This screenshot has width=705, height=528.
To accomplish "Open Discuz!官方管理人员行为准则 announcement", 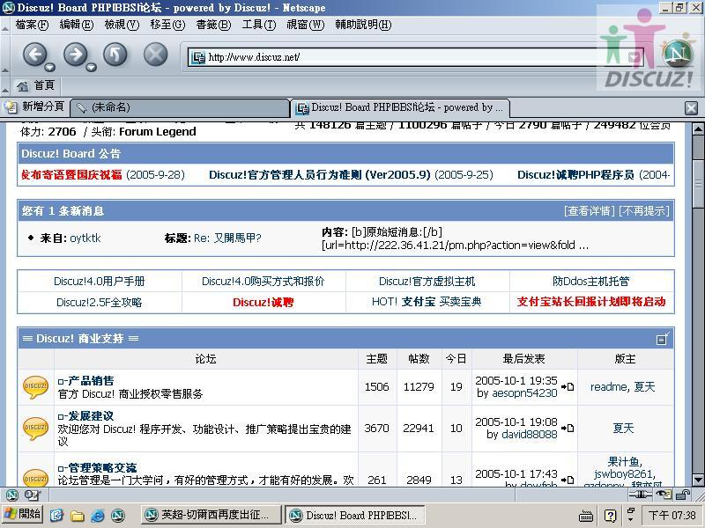I will [x=320, y=174].
